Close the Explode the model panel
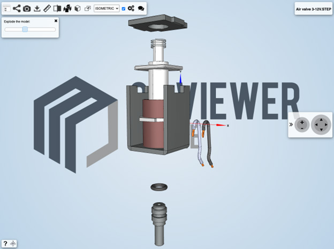334x249 pixels. click(x=56, y=21)
